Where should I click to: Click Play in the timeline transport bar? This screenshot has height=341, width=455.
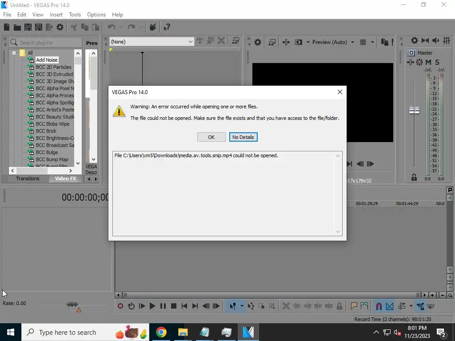(x=152, y=306)
